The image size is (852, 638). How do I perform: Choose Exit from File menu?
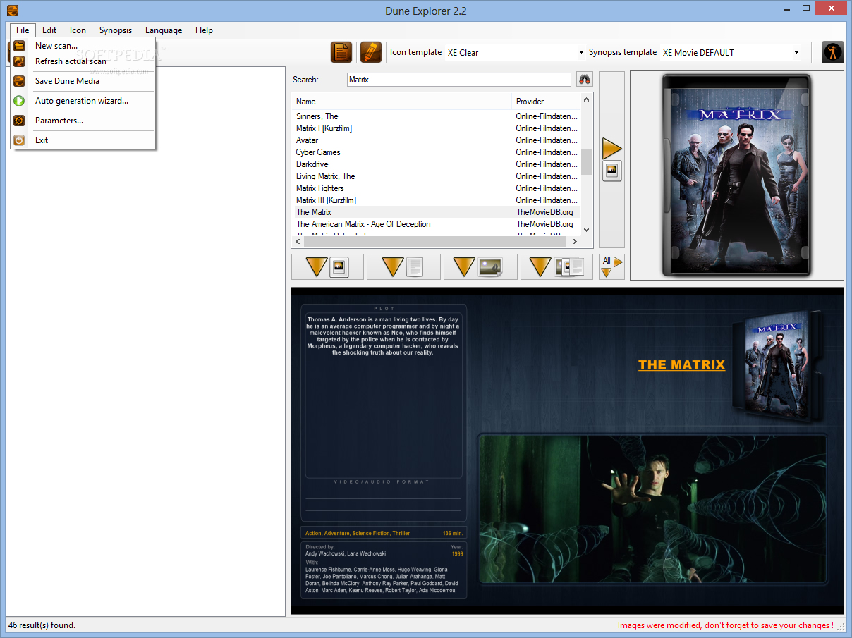click(83, 140)
